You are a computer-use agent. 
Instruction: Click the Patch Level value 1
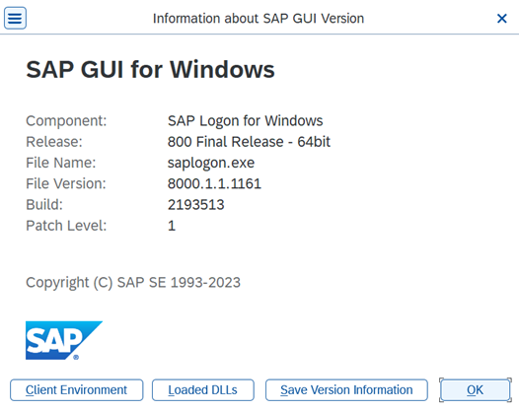click(x=172, y=226)
